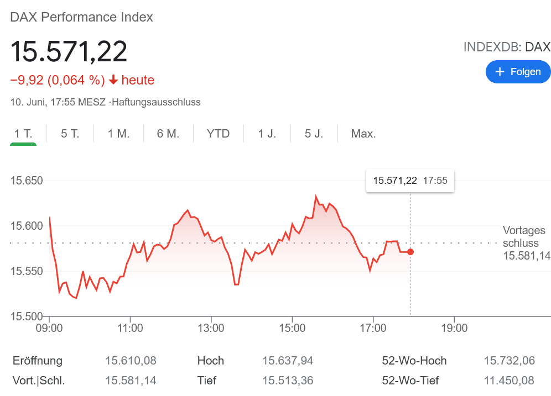This screenshot has width=551, height=396.
Task: Click the 13:00 time axis marker
Action: 211,328
